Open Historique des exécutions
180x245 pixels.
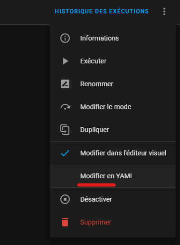coord(102,11)
